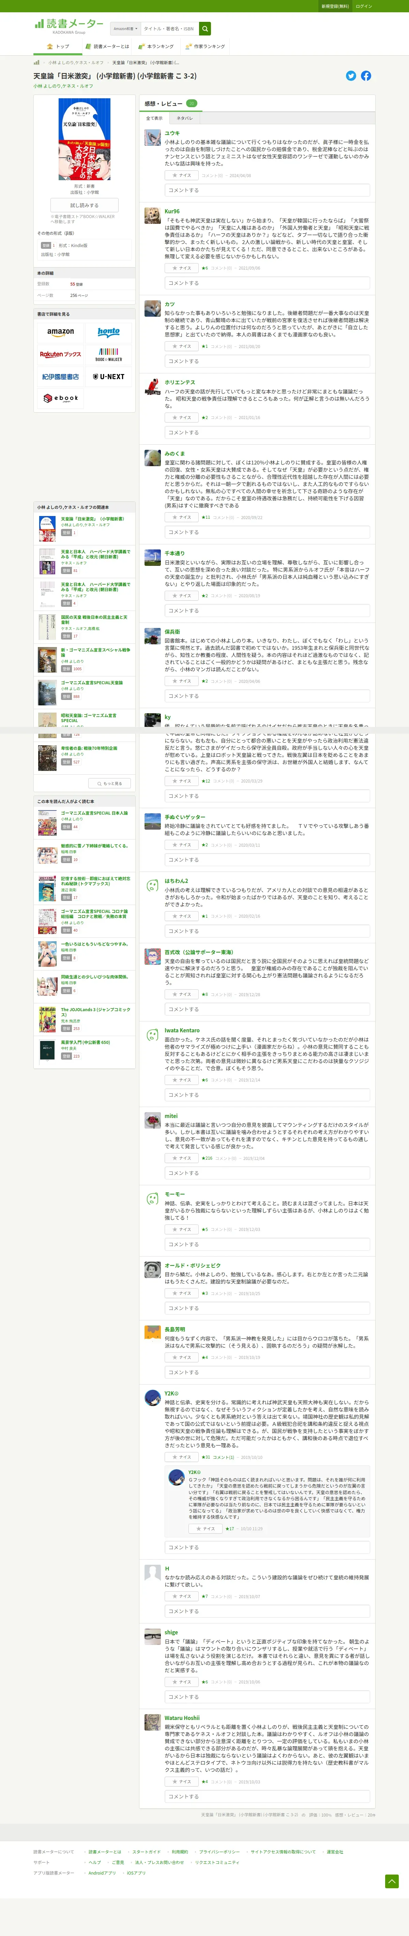Click the search field for title or ISBN
The width and height of the screenshot is (409, 1936).
170,29
